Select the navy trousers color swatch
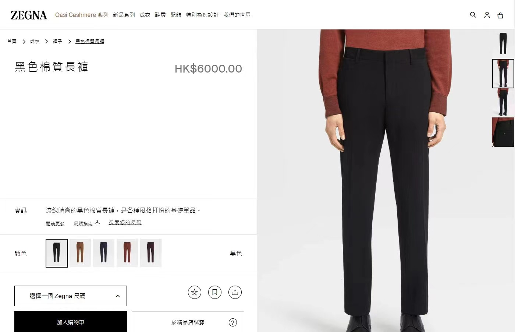Viewport: 515px width, 332px height. (x=104, y=253)
